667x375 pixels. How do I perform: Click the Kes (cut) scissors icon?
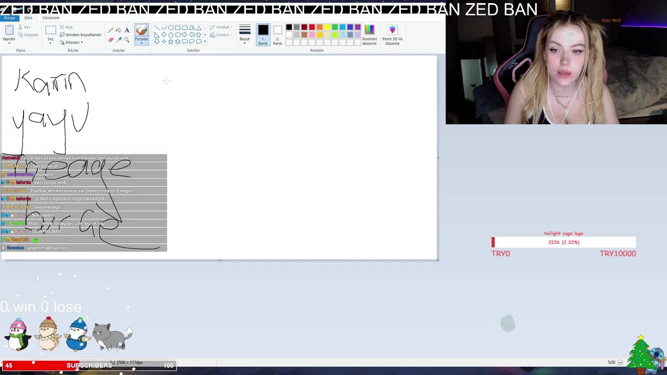point(20,27)
